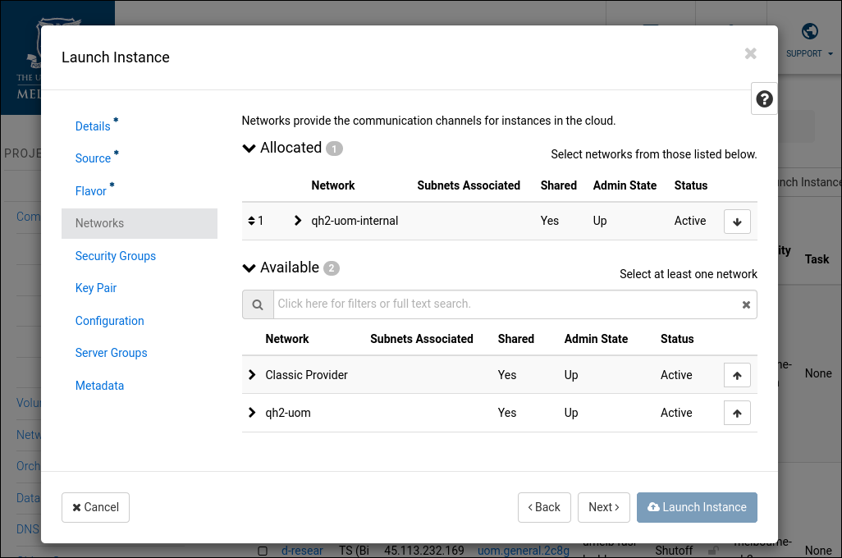Click the Next button

tap(603, 507)
